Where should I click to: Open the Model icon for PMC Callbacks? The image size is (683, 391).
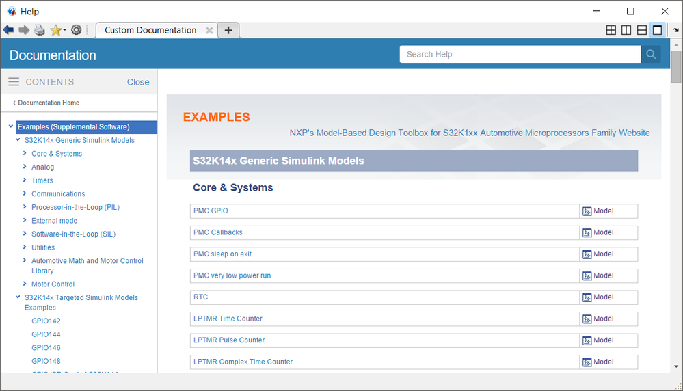(x=587, y=233)
